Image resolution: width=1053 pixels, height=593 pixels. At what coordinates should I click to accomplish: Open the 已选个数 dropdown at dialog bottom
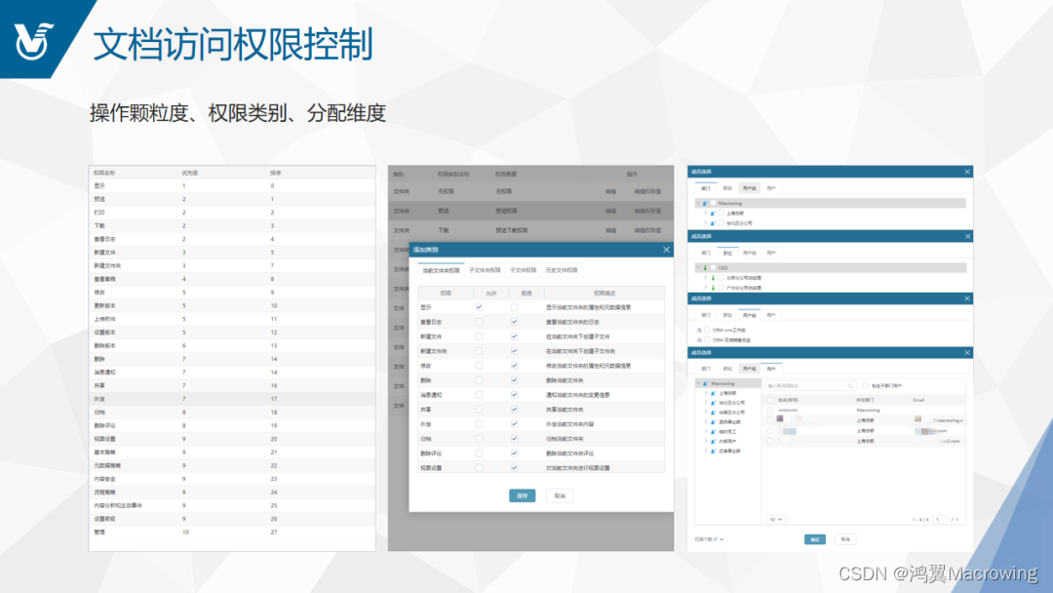tap(709, 539)
